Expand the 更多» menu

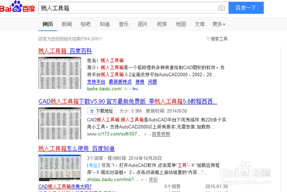(x=219, y=24)
